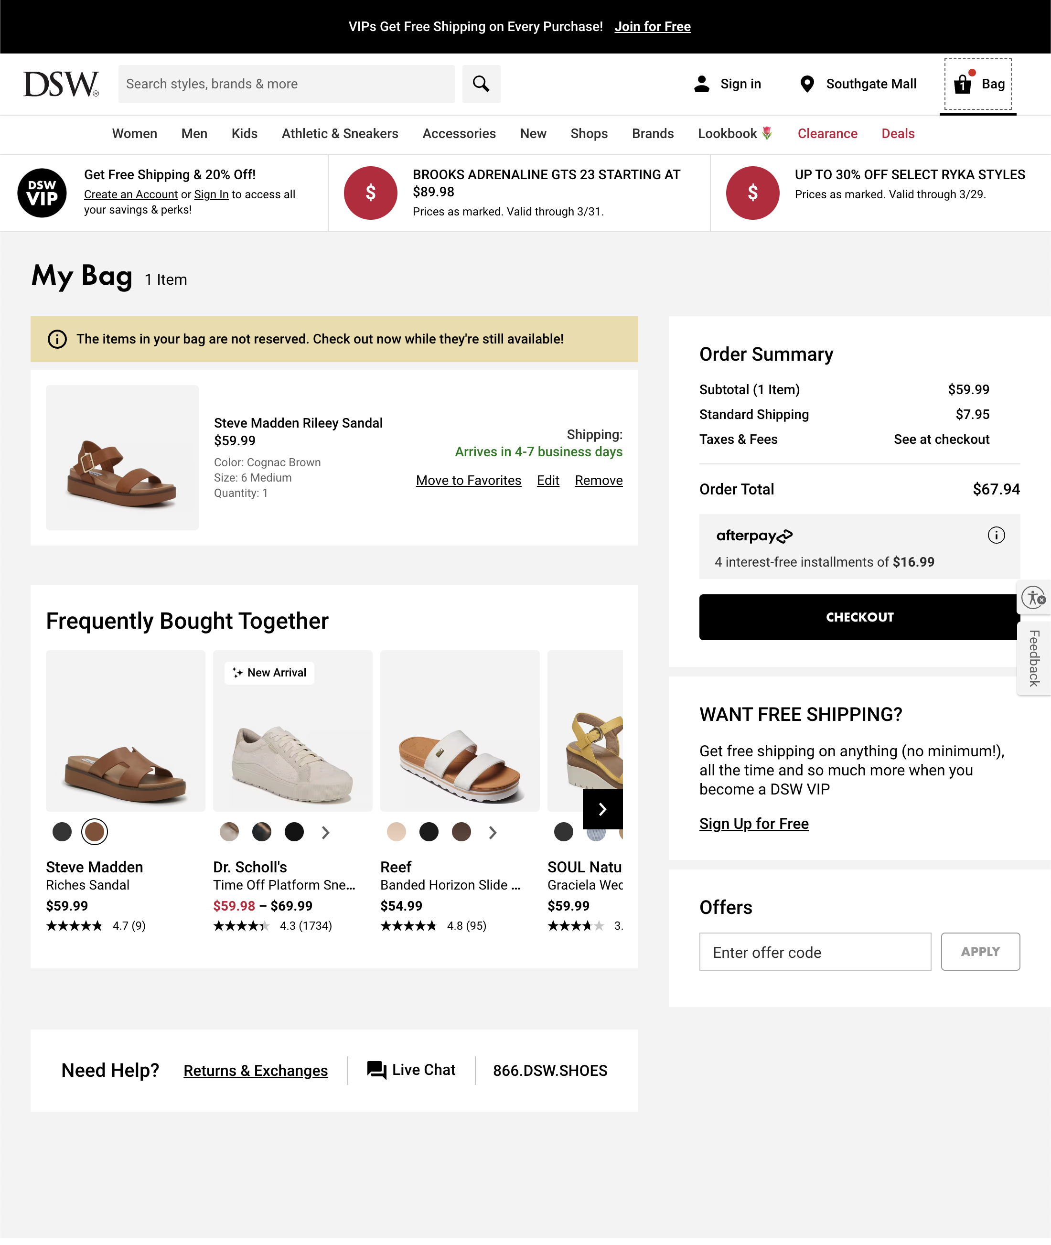The width and height of the screenshot is (1051, 1245).
Task: Show additional Reef slide color options
Action: click(493, 833)
